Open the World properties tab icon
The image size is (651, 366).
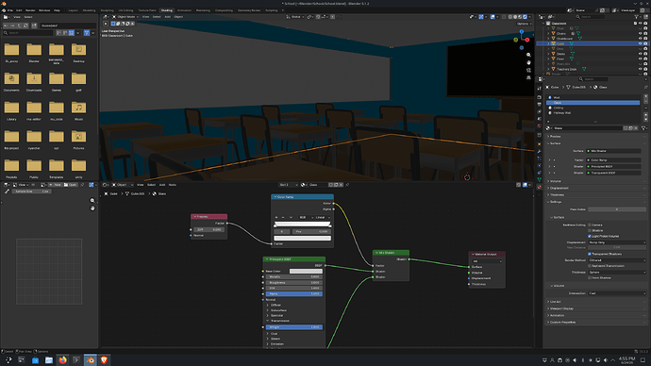point(540,125)
